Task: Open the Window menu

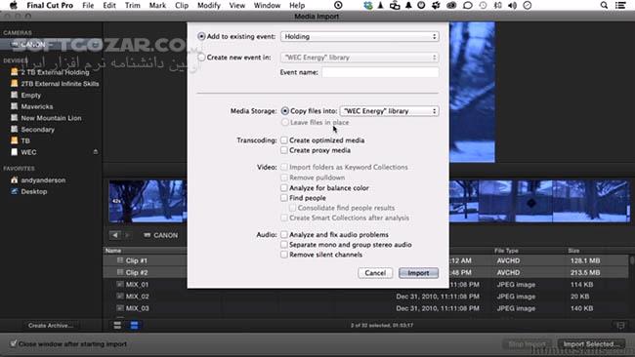Action: tap(267, 5)
